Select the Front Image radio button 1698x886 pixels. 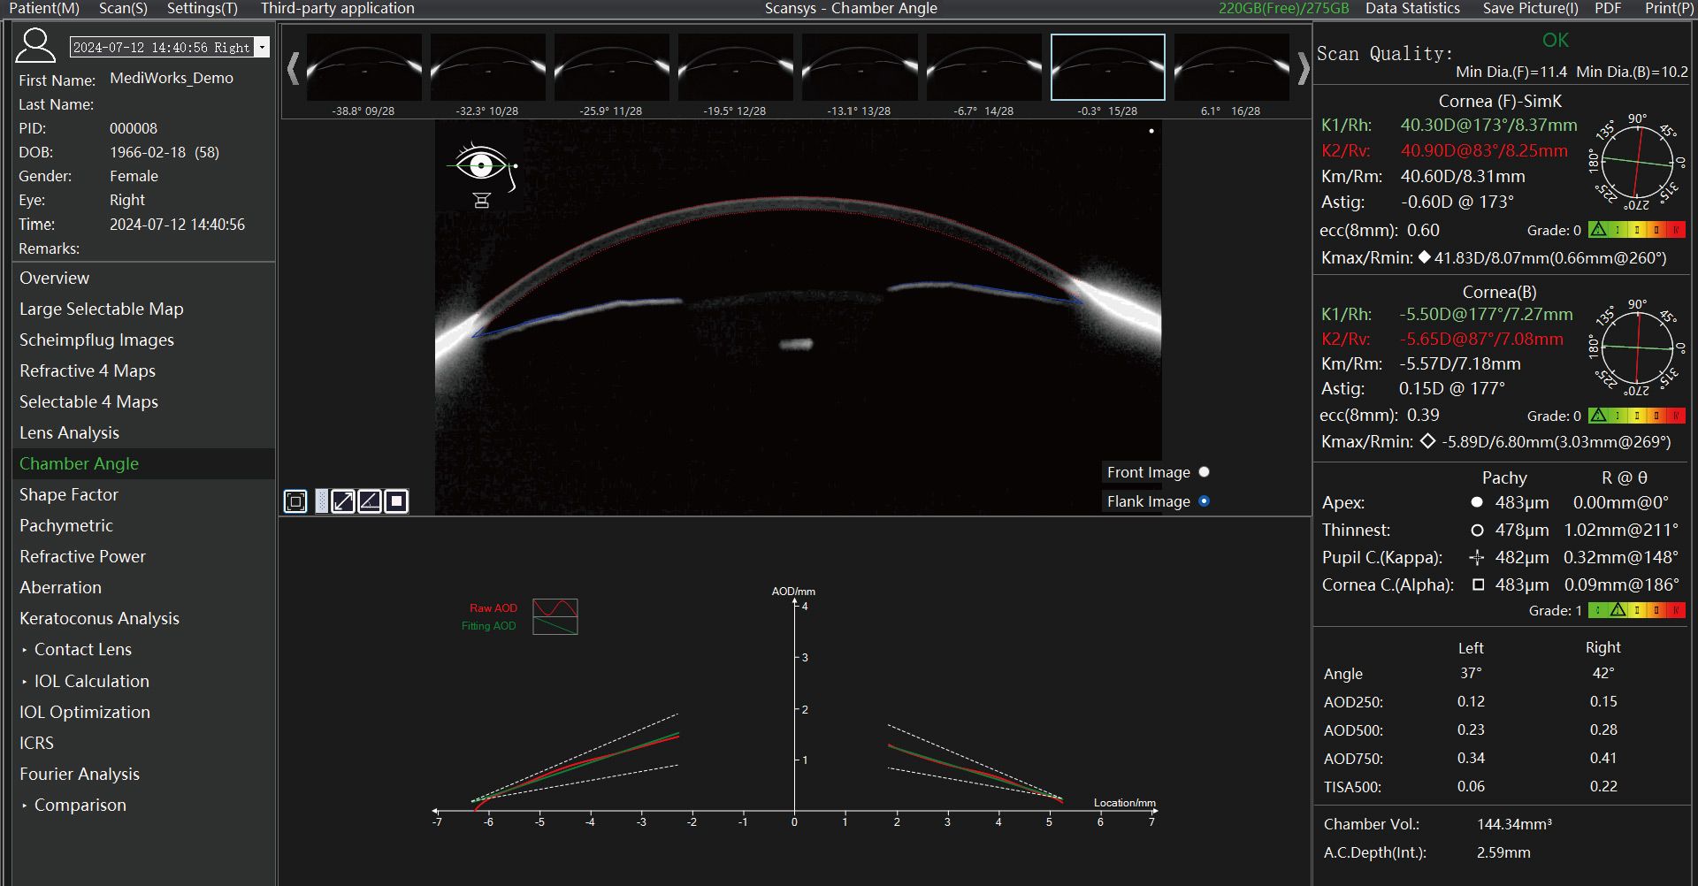tap(1204, 472)
